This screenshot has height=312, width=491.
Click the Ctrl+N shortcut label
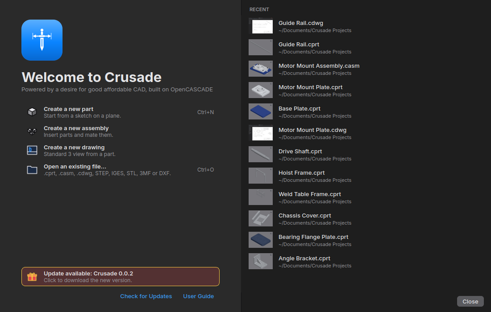point(206,112)
